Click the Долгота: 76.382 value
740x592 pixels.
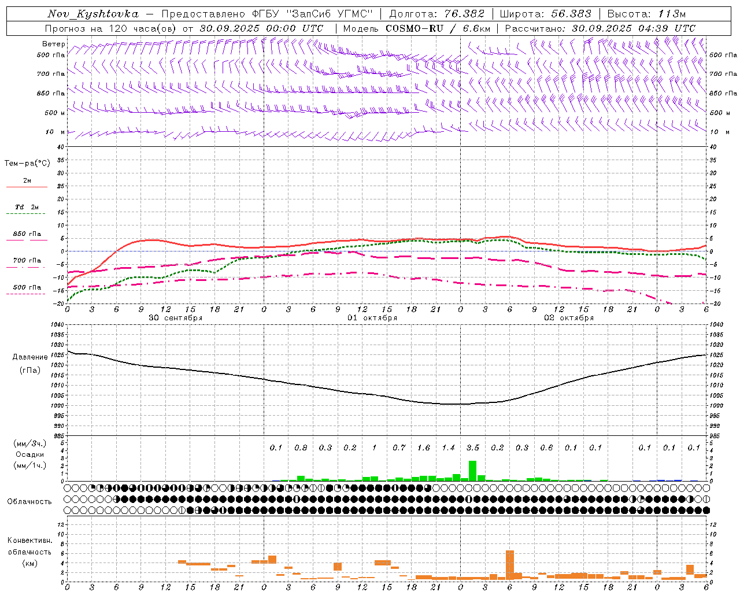point(437,14)
